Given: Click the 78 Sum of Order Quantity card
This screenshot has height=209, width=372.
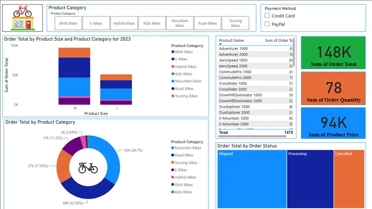Looking at the screenshot, I should pyautogui.click(x=333, y=88).
